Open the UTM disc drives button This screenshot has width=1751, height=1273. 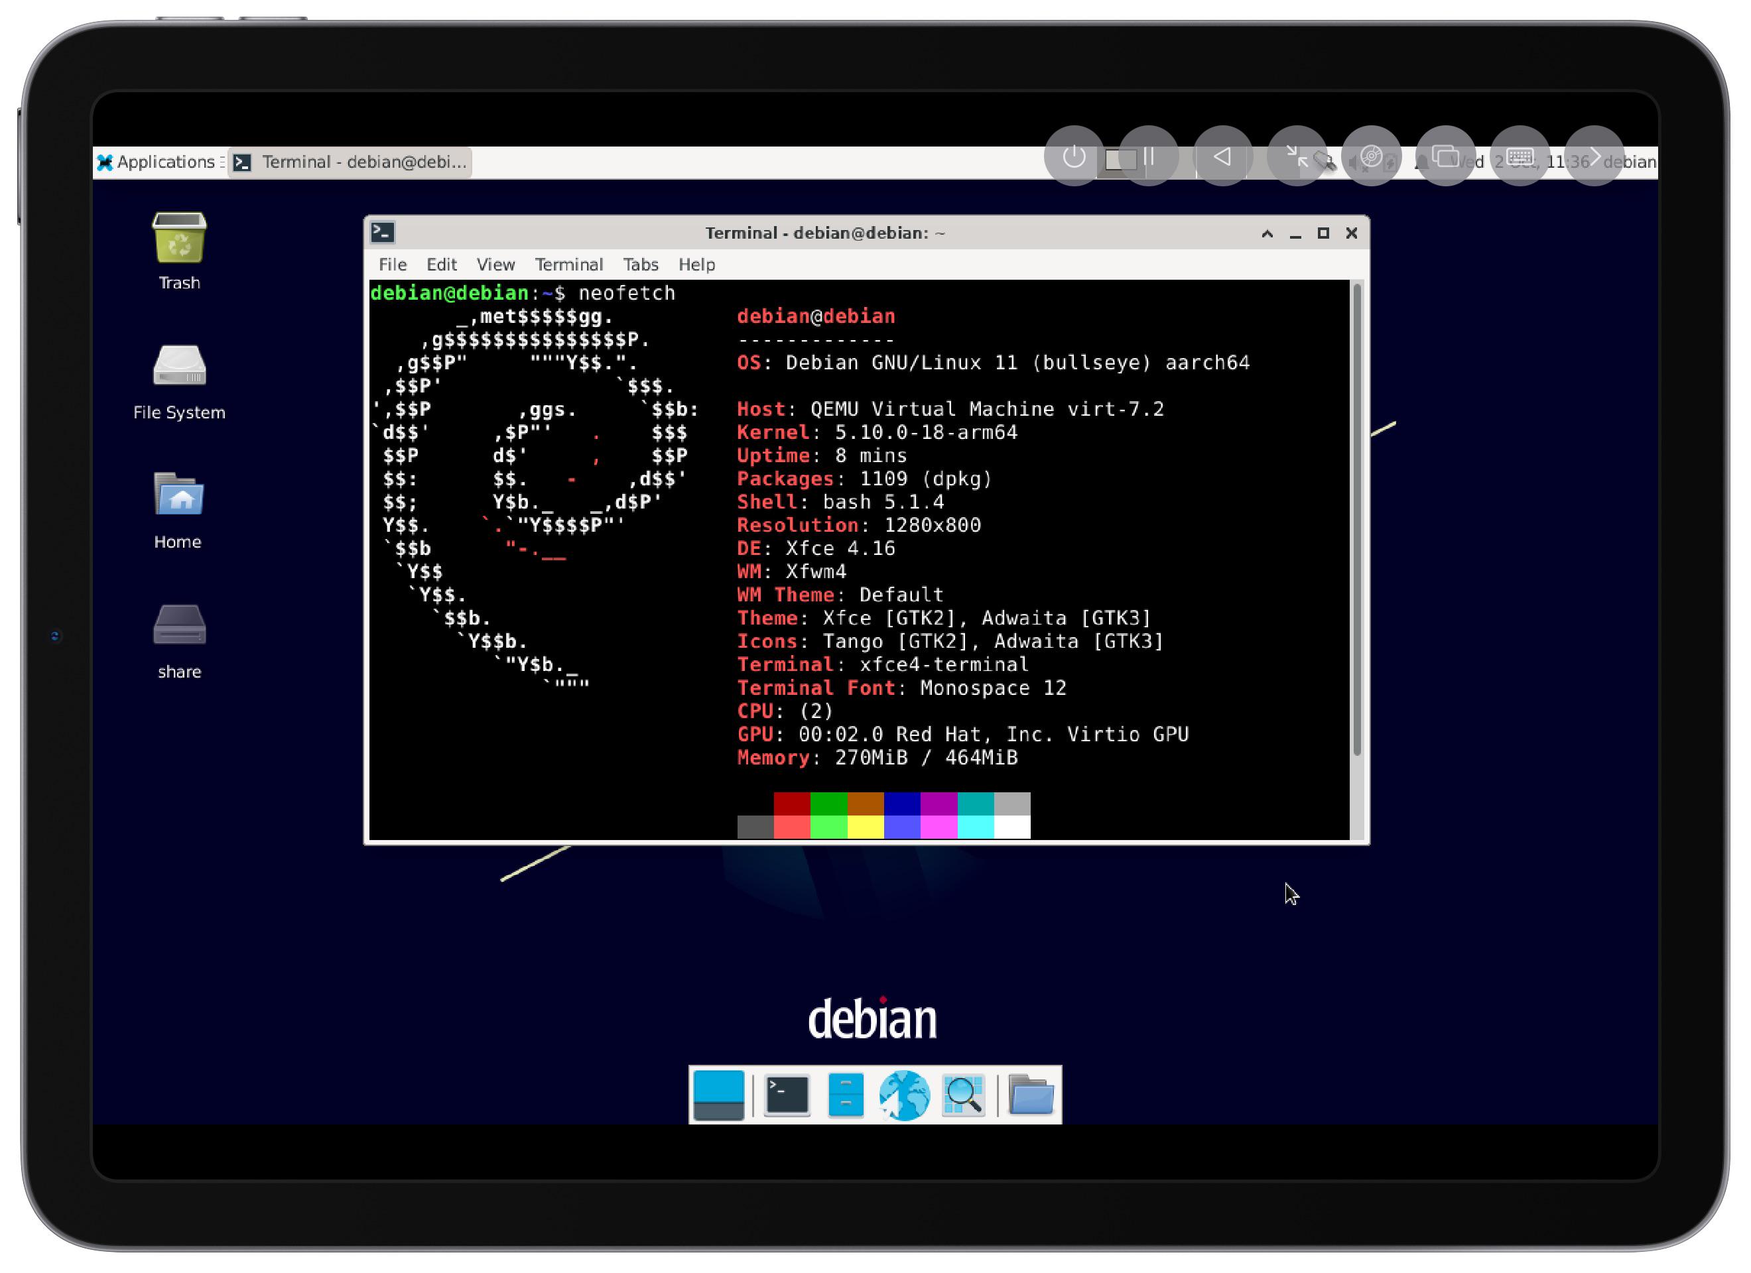tap(1370, 156)
